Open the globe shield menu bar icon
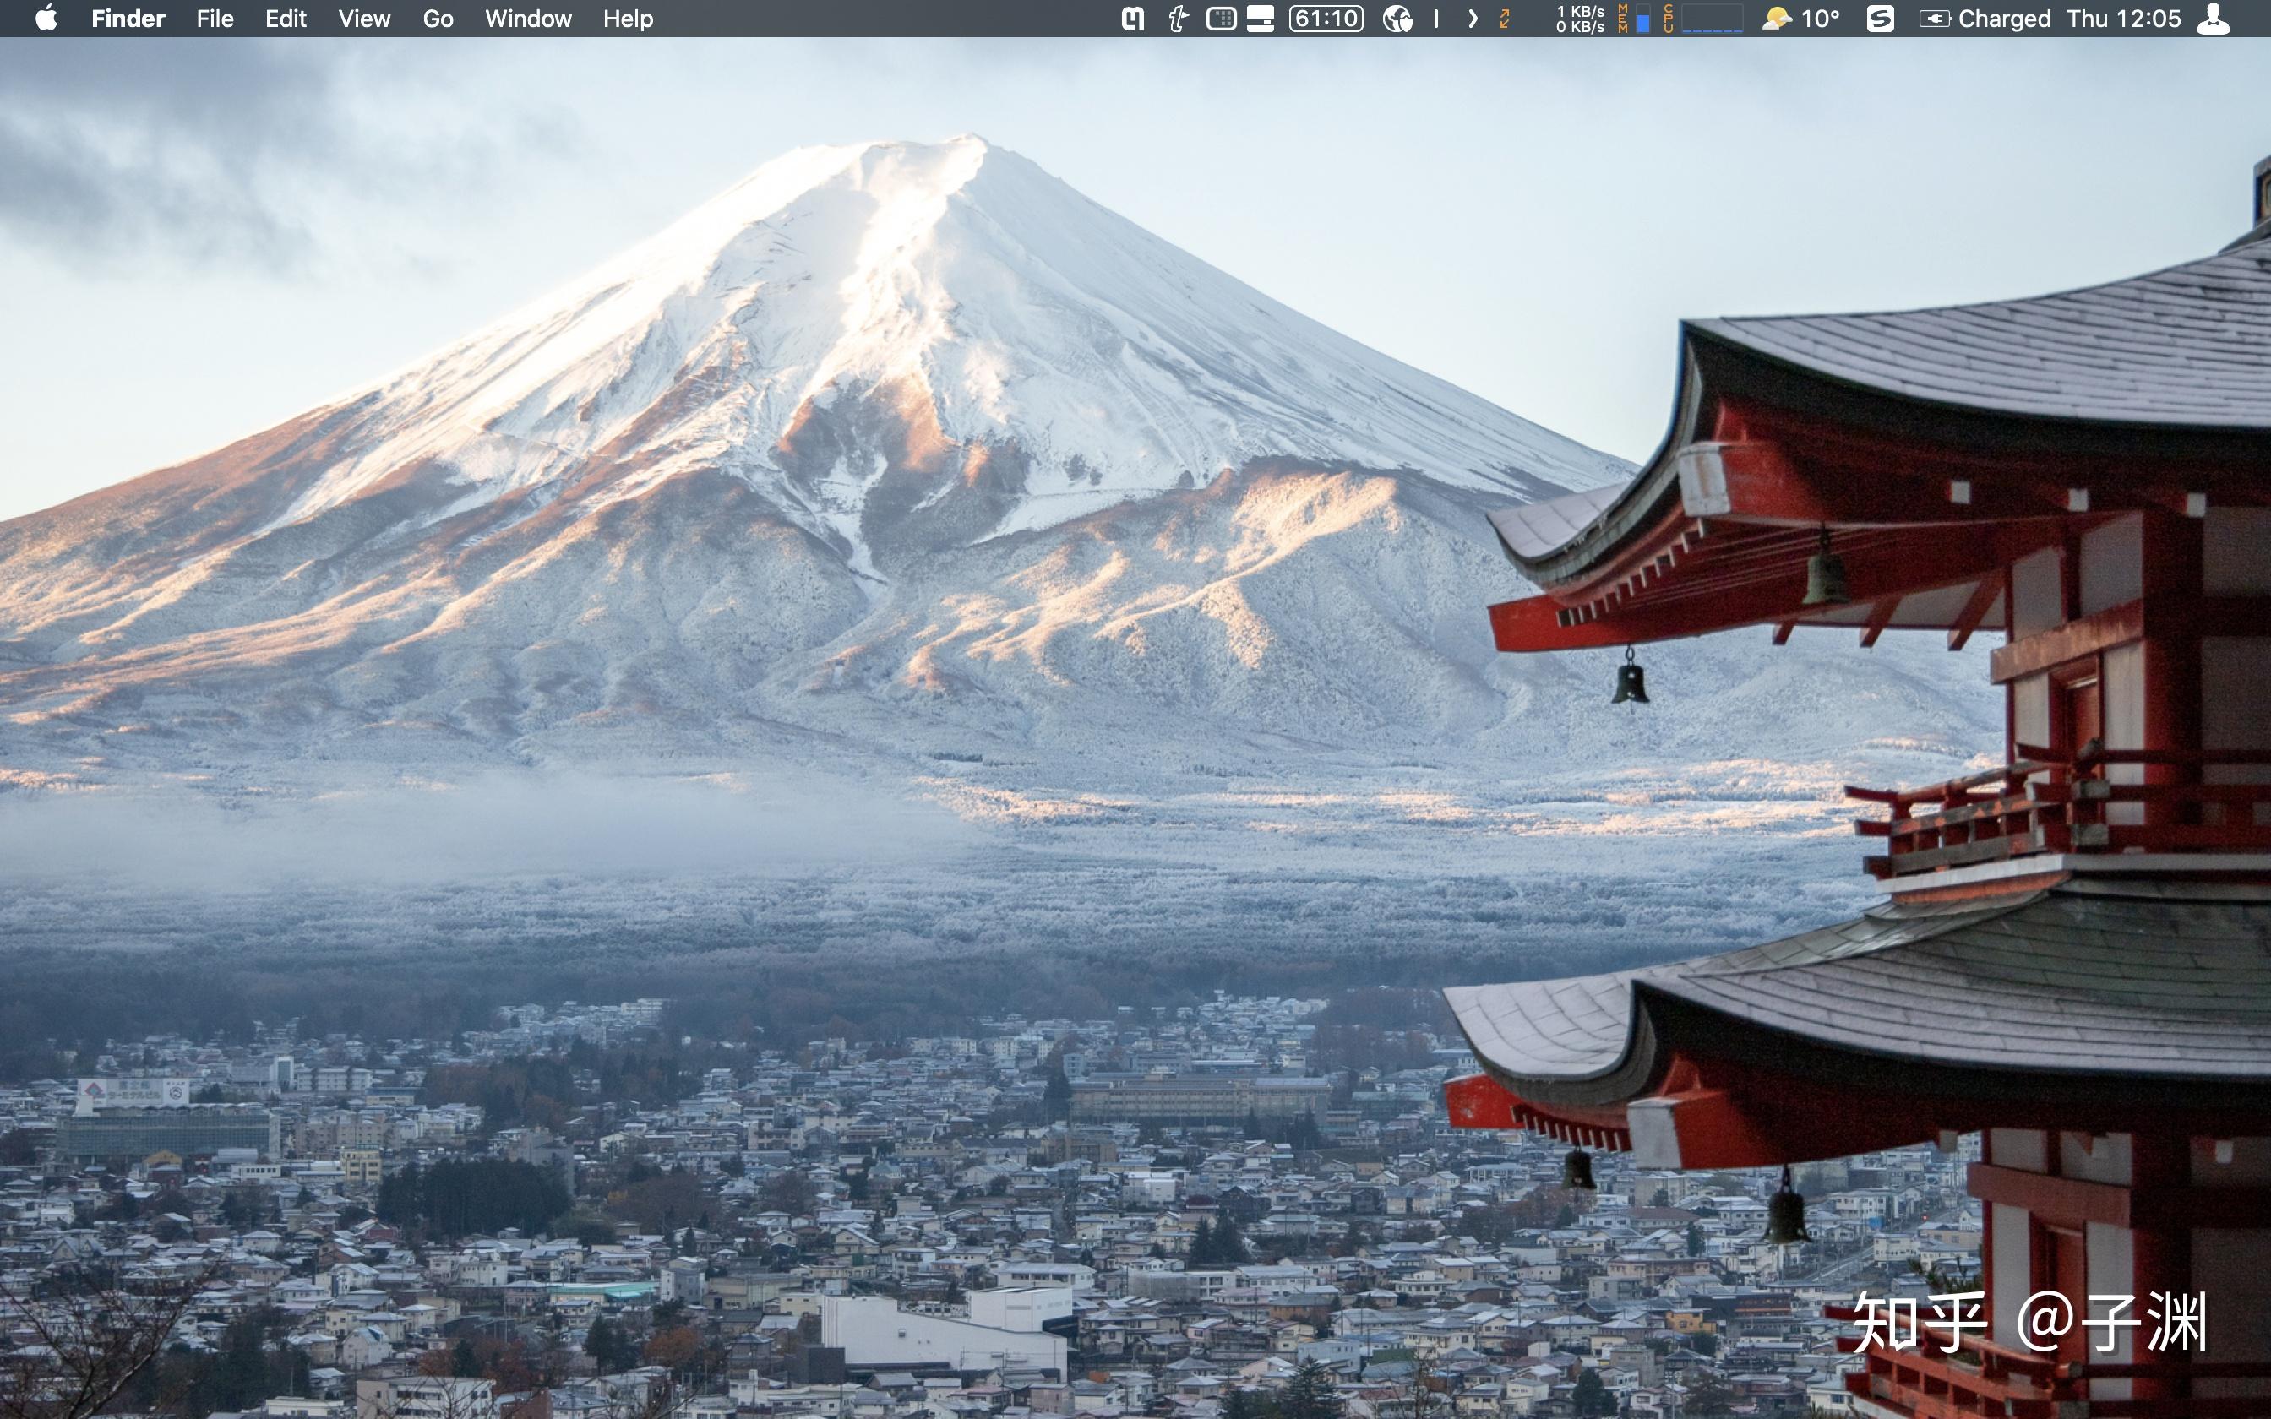The height and width of the screenshot is (1419, 2271). pos(1397,19)
